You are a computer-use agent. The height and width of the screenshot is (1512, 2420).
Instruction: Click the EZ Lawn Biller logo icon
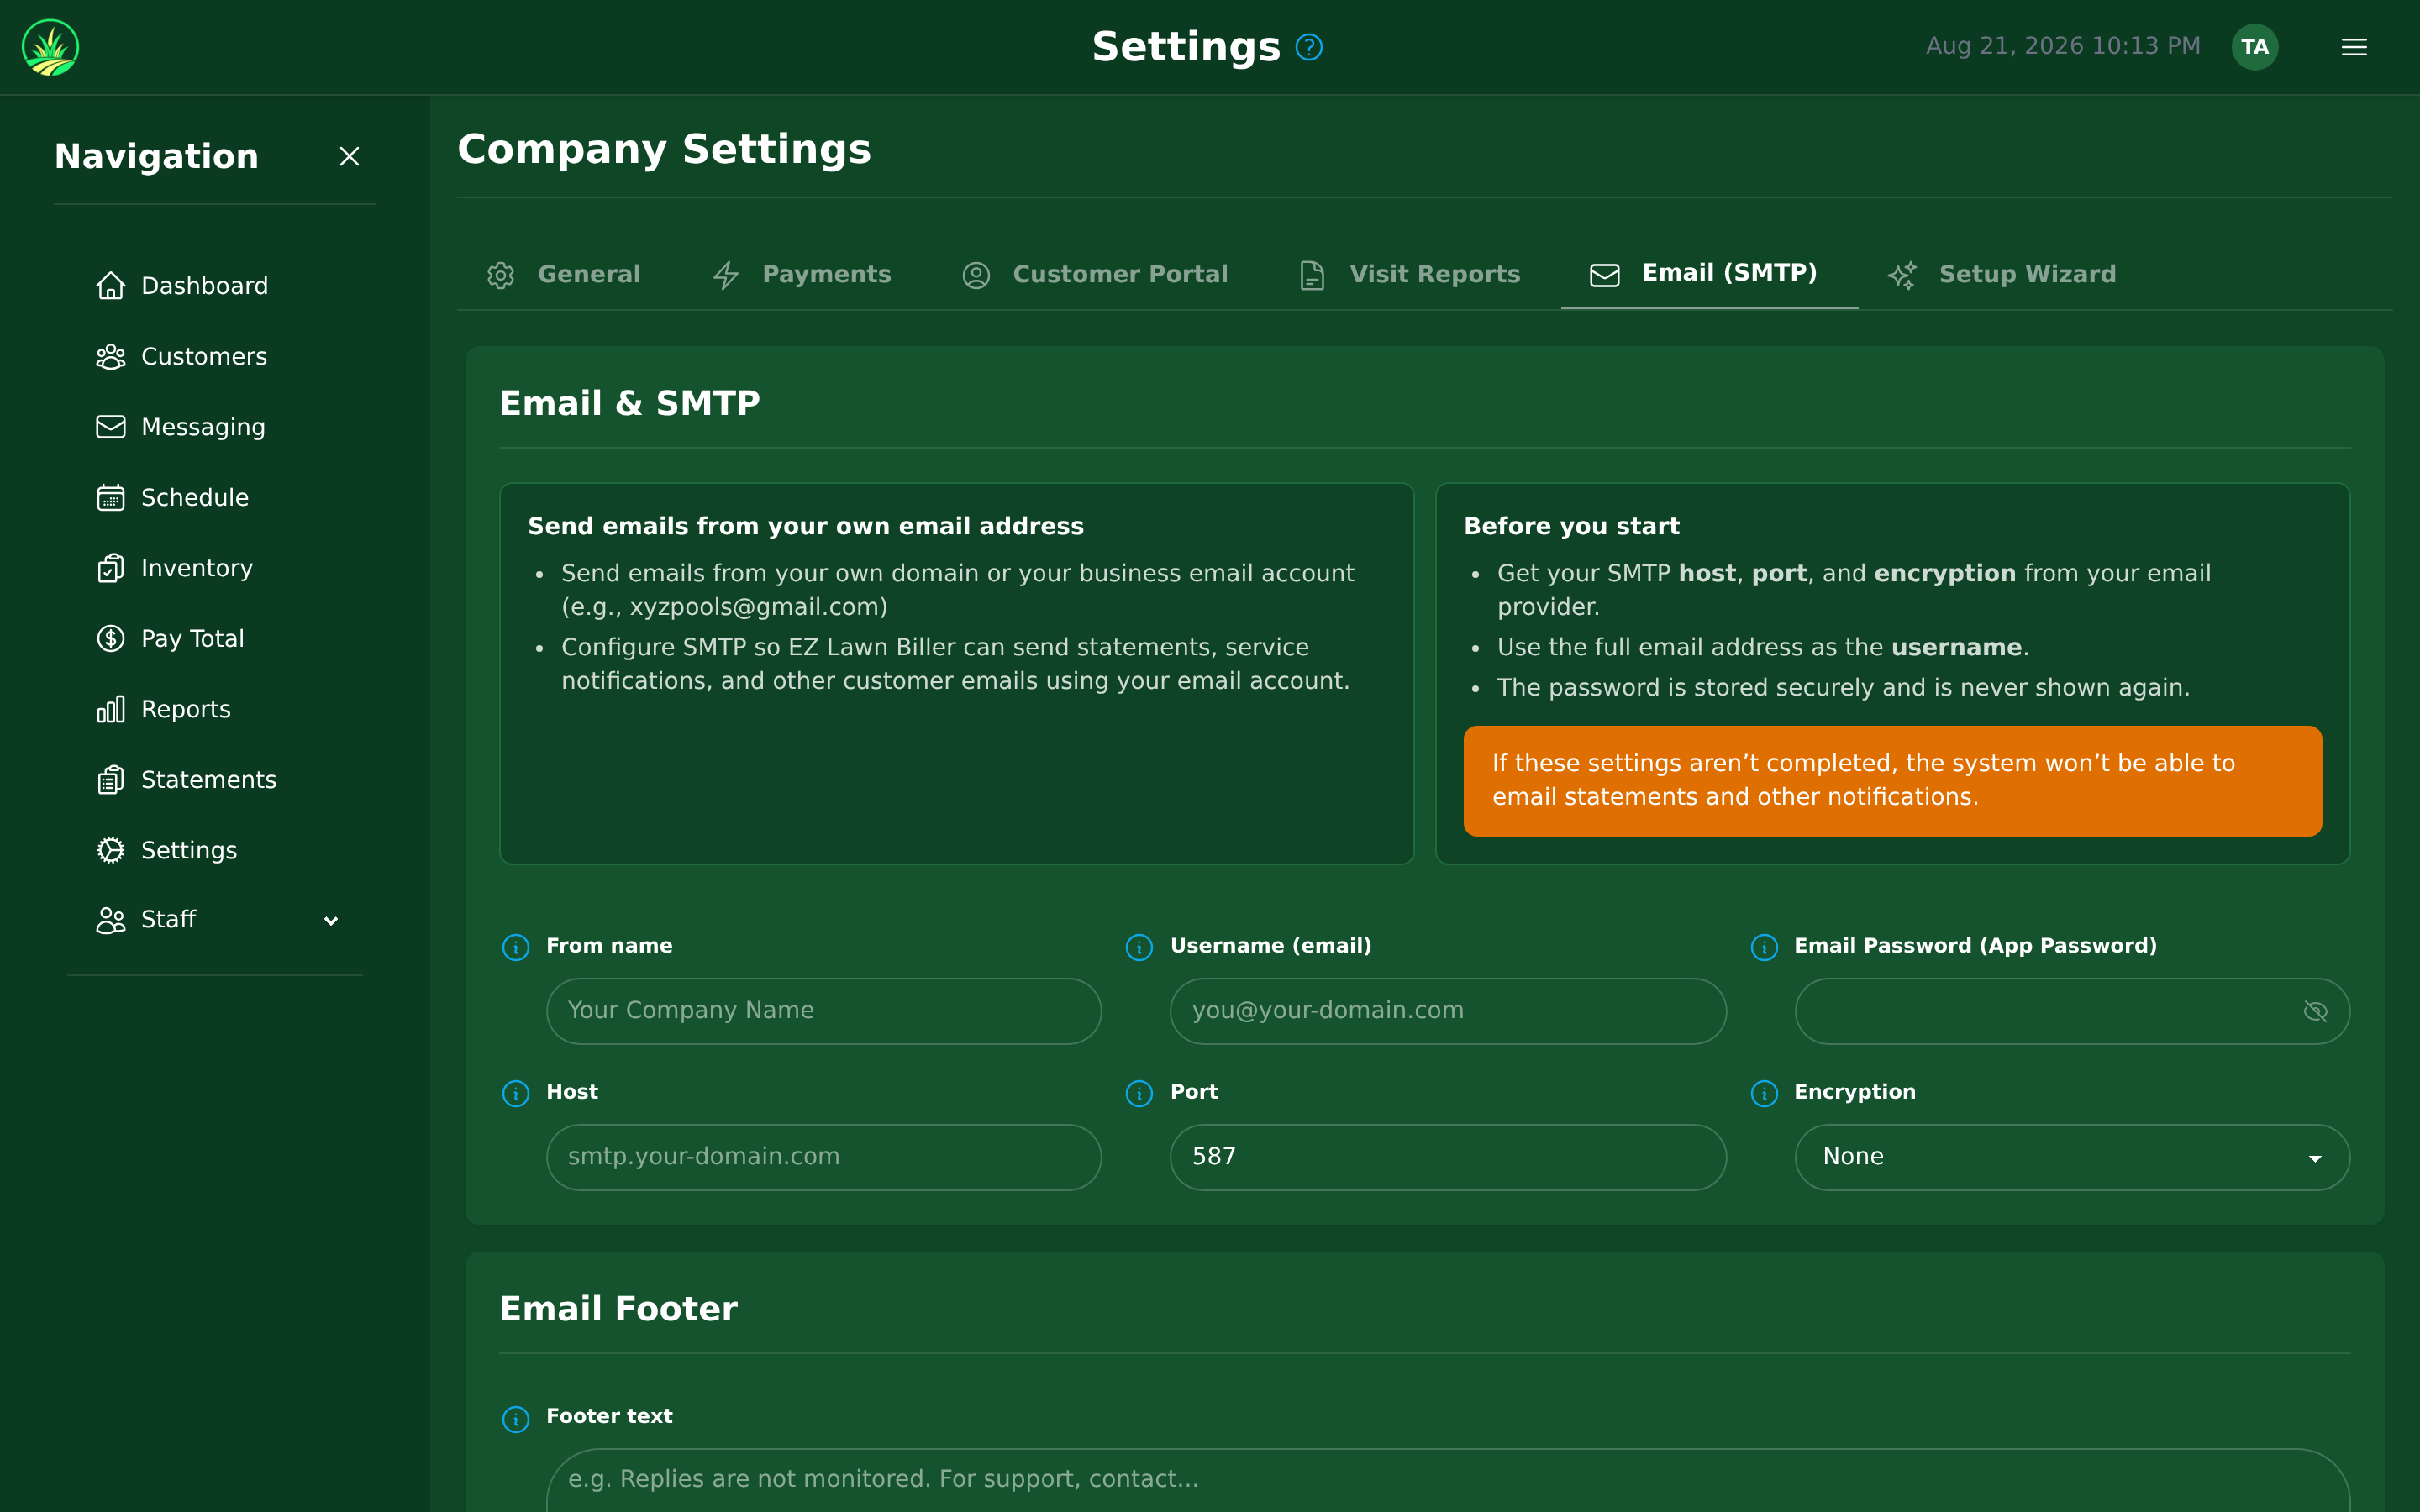(50, 47)
